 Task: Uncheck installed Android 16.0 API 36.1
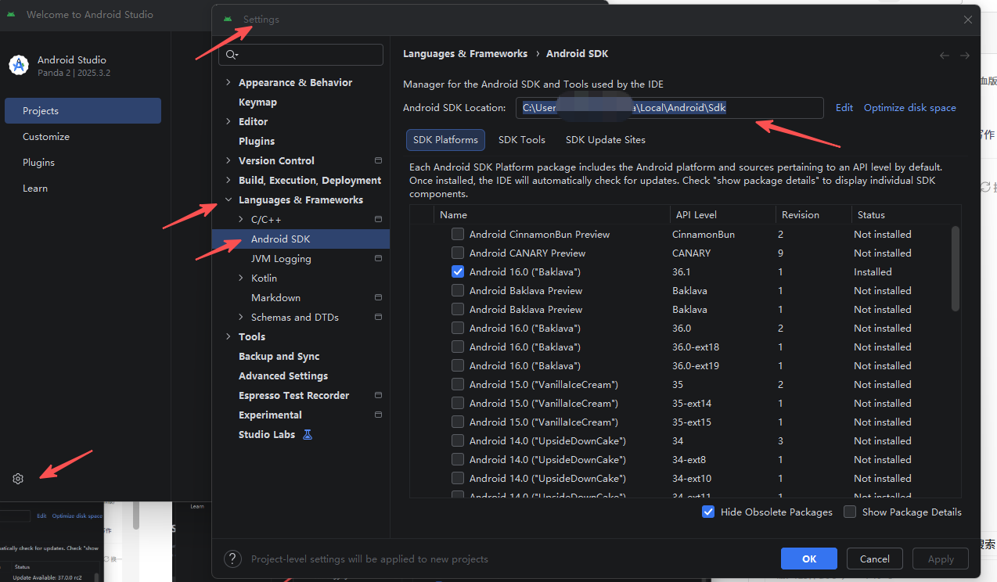click(458, 271)
